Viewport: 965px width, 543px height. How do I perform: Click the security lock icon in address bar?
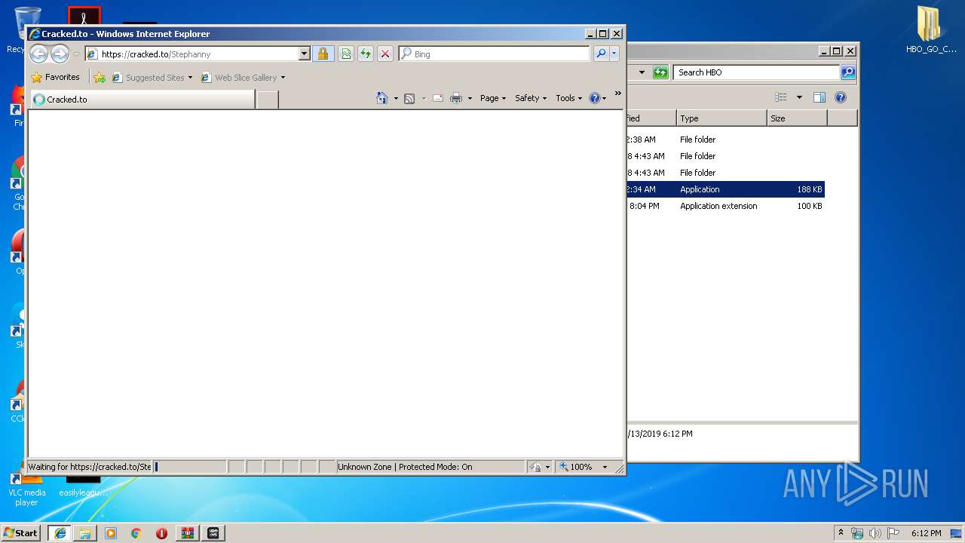coord(323,54)
